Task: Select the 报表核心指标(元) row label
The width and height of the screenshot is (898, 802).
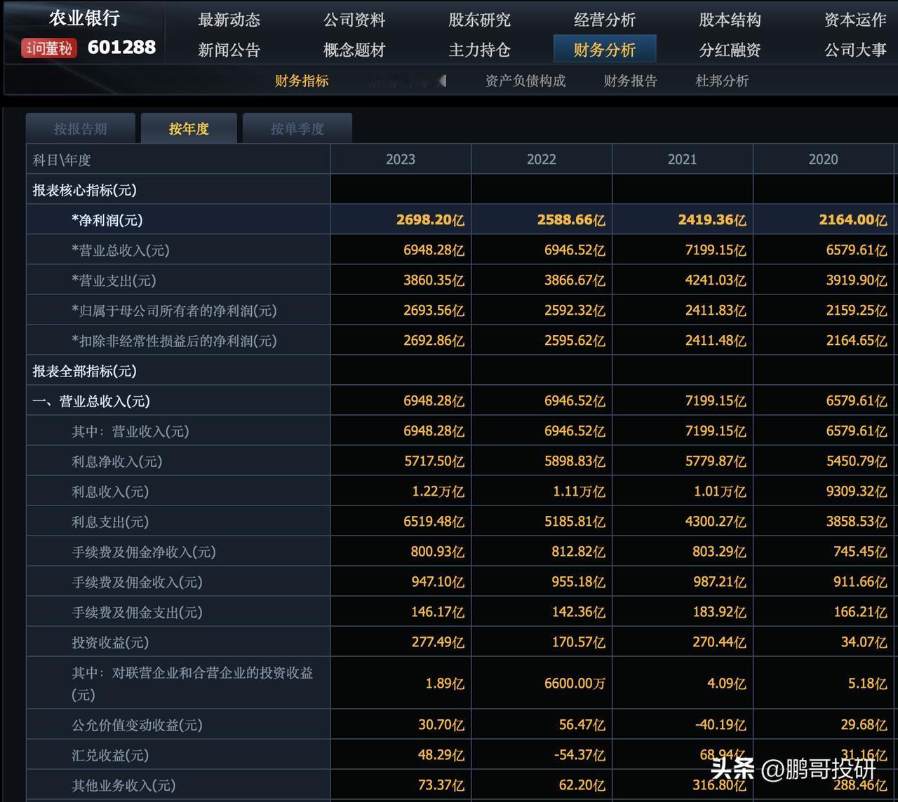Action: click(84, 190)
